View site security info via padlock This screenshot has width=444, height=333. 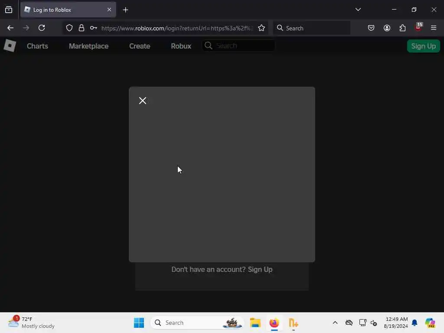click(x=82, y=28)
